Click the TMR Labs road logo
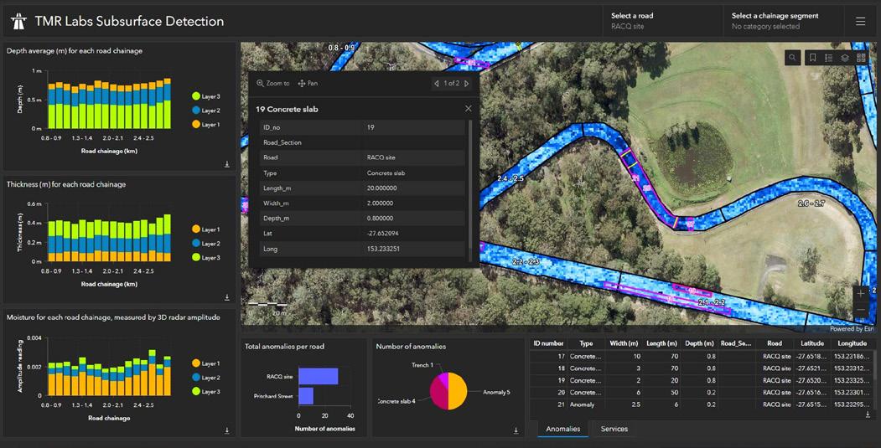Image resolution: width=881 pixels, height=448 pixels. pos(18,21)
